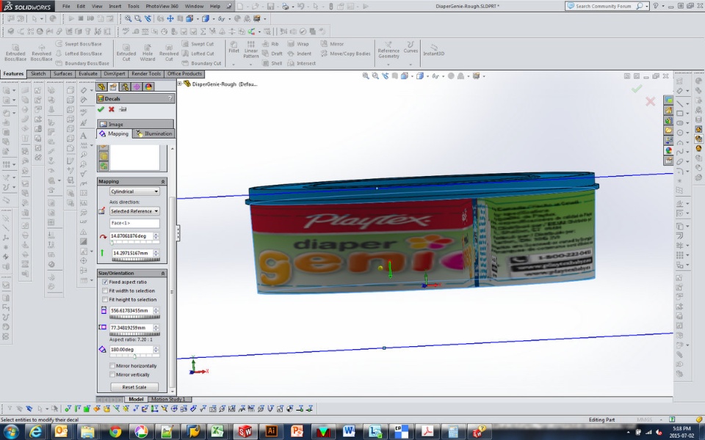The height and width of the screenshot is (440, 705).
Task: Open the Tools menu
Action: pyautogui.click(x=134, y=7)
